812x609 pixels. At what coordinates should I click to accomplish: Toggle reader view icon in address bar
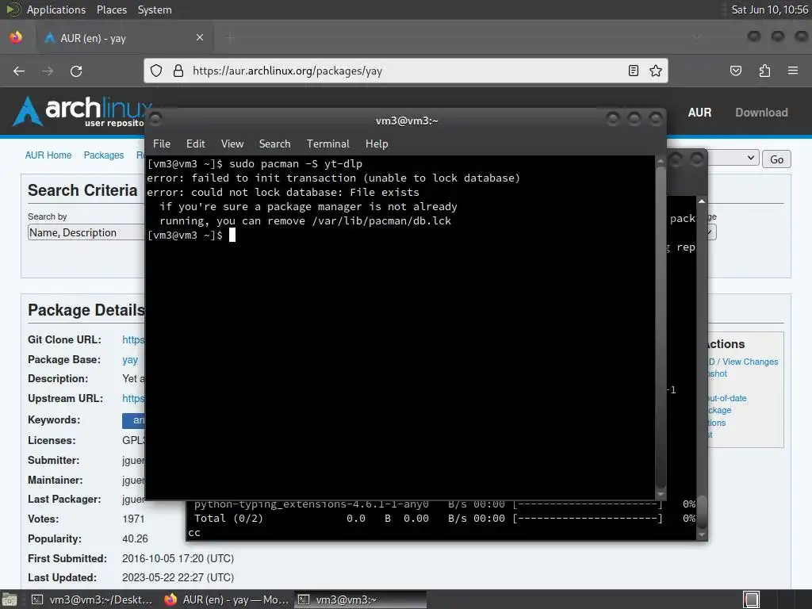click(x=634, y=71)
